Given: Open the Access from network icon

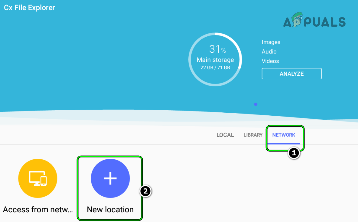Looking at the screenshot, I should (38, 178).
